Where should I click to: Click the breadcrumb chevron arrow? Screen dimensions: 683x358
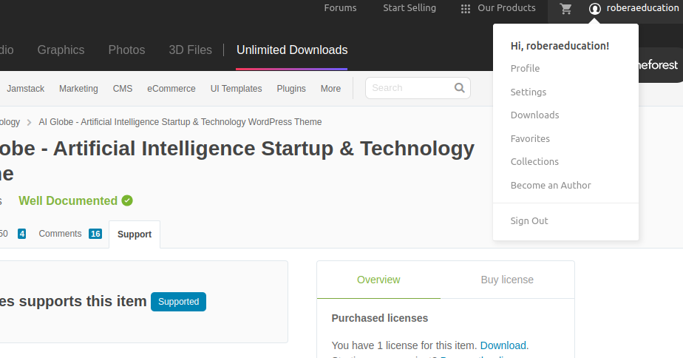coord(29,123)
